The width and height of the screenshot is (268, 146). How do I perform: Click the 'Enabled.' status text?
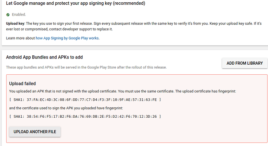19,15
